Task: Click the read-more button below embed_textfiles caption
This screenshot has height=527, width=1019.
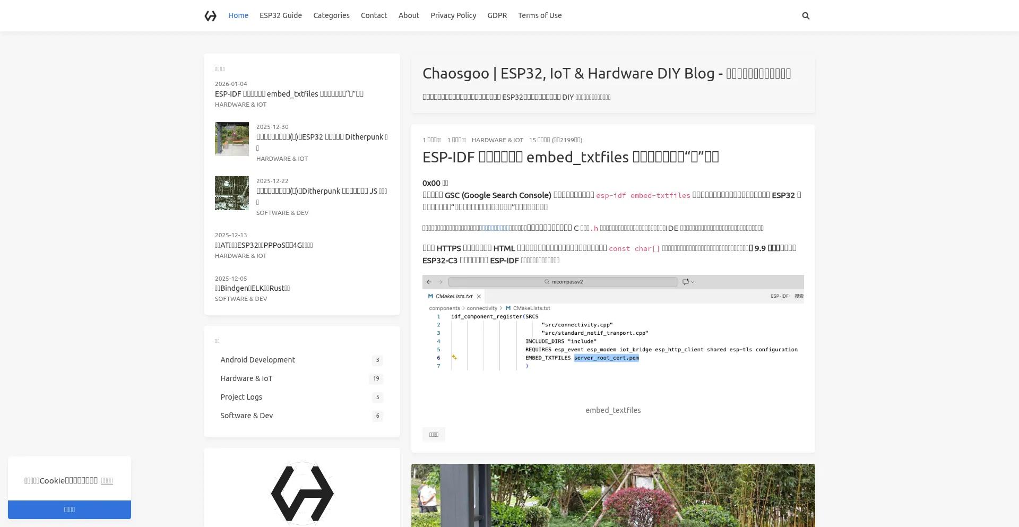Action: pyautogui.click(x=434, y=435)
